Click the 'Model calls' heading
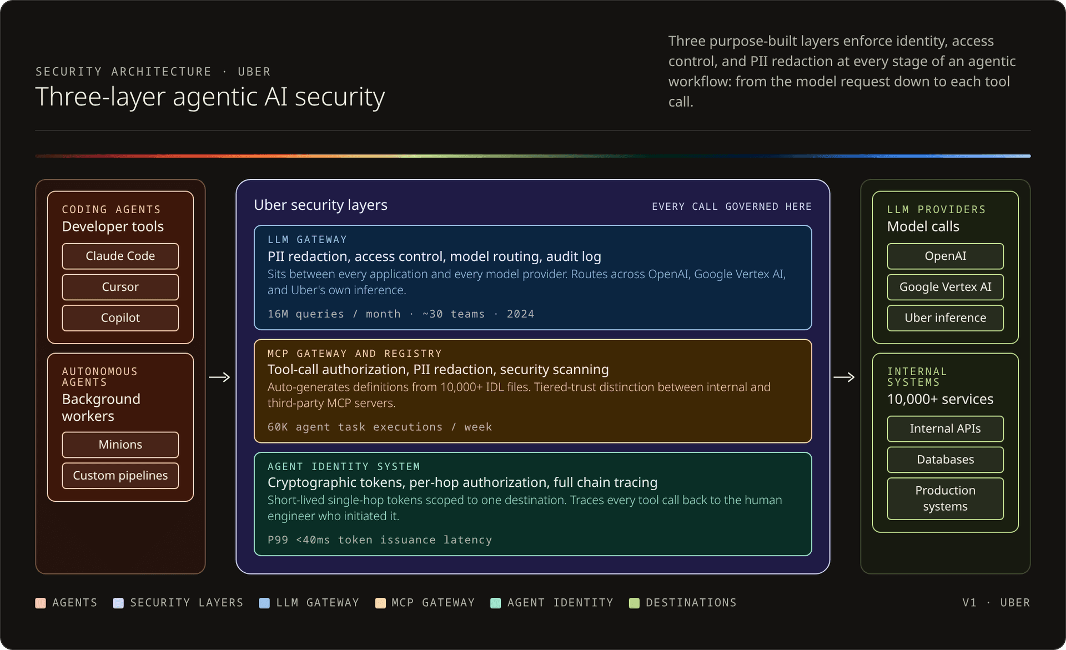 pyautogui.click(x=923, y=226)
